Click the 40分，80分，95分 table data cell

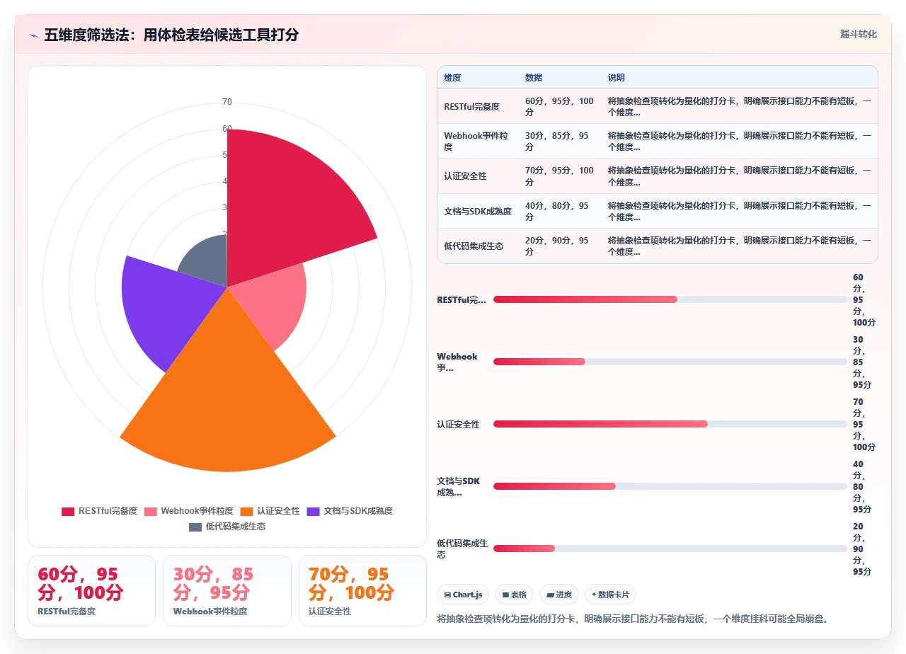(x=560, y=211)
